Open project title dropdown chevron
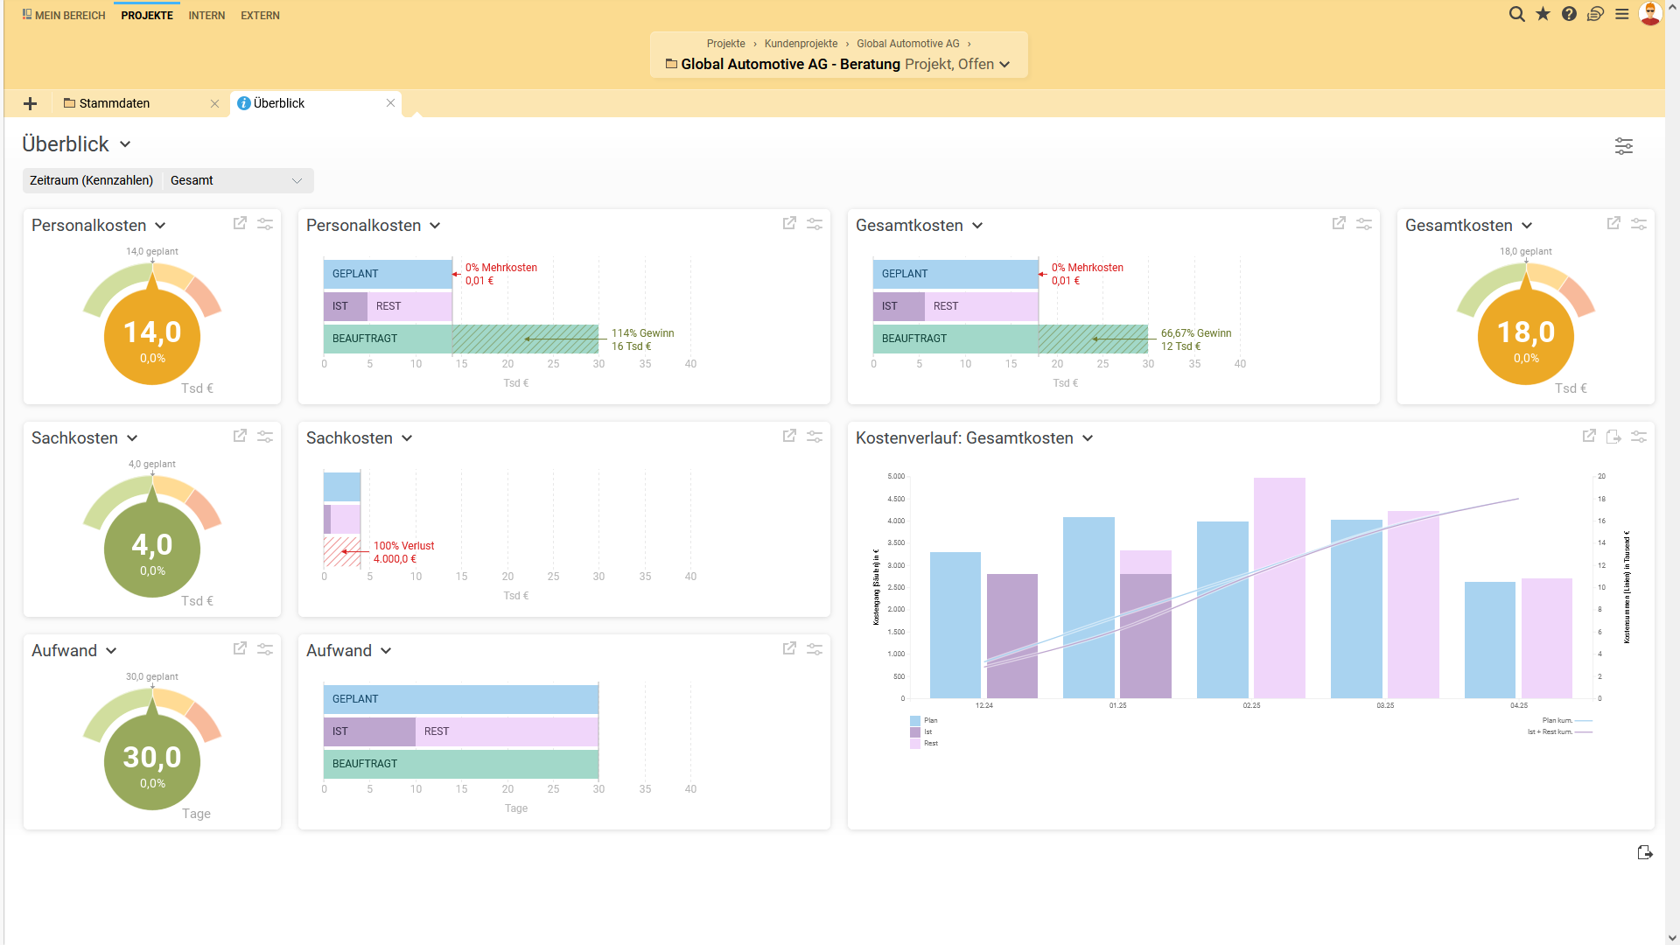Screen dimensions: 1680x945 (x=1004, y=65)
